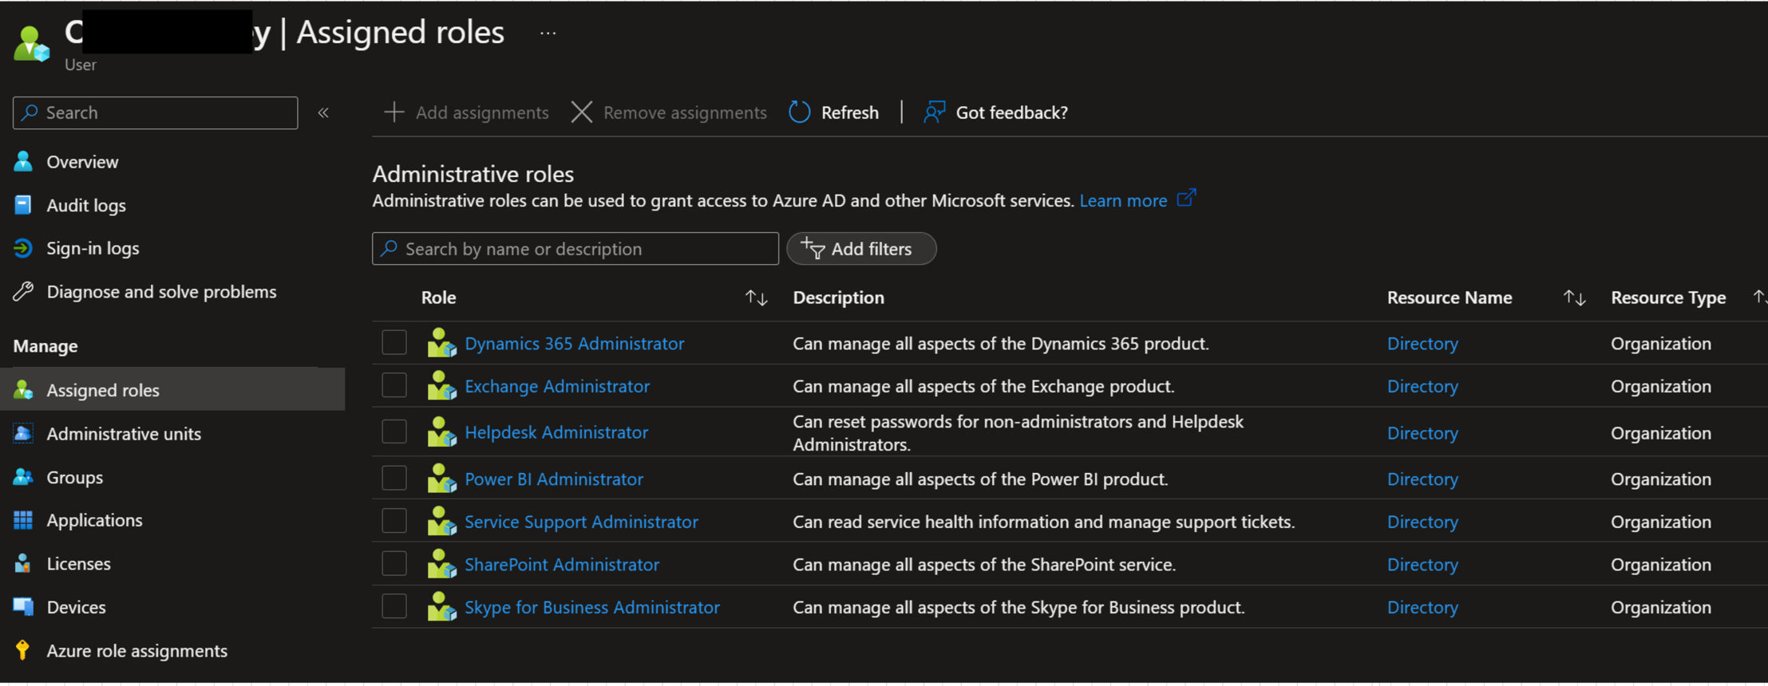Check the SharePoint Administrator checkbox
This screenshot has width=1768, height=686.
tap(394, 563)
